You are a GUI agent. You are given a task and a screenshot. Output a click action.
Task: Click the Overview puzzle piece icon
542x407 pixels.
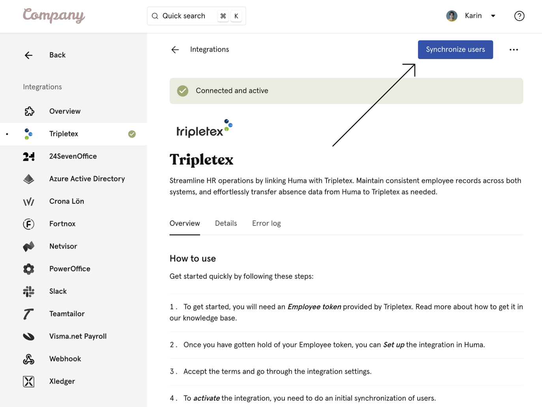click(29, 111)
